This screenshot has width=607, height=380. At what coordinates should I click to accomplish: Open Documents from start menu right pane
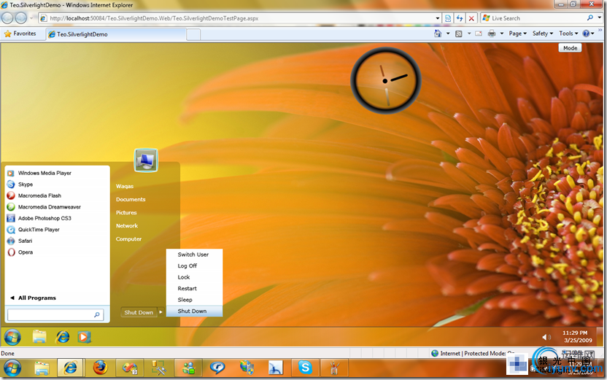[131, 199]
